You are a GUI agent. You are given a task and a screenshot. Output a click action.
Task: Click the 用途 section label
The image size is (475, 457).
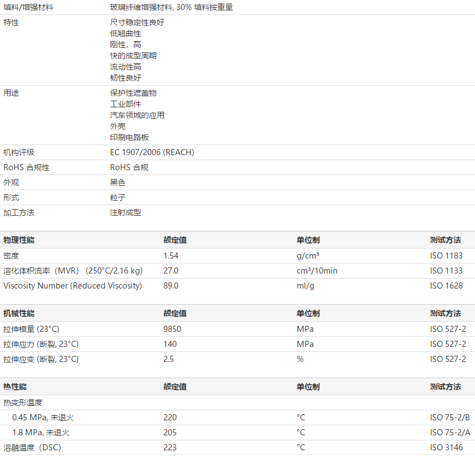pos(10,93)
